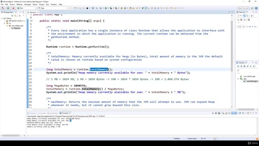Open the Display Selected Console dropdown

pyautogui.click(x=245, y=113)
